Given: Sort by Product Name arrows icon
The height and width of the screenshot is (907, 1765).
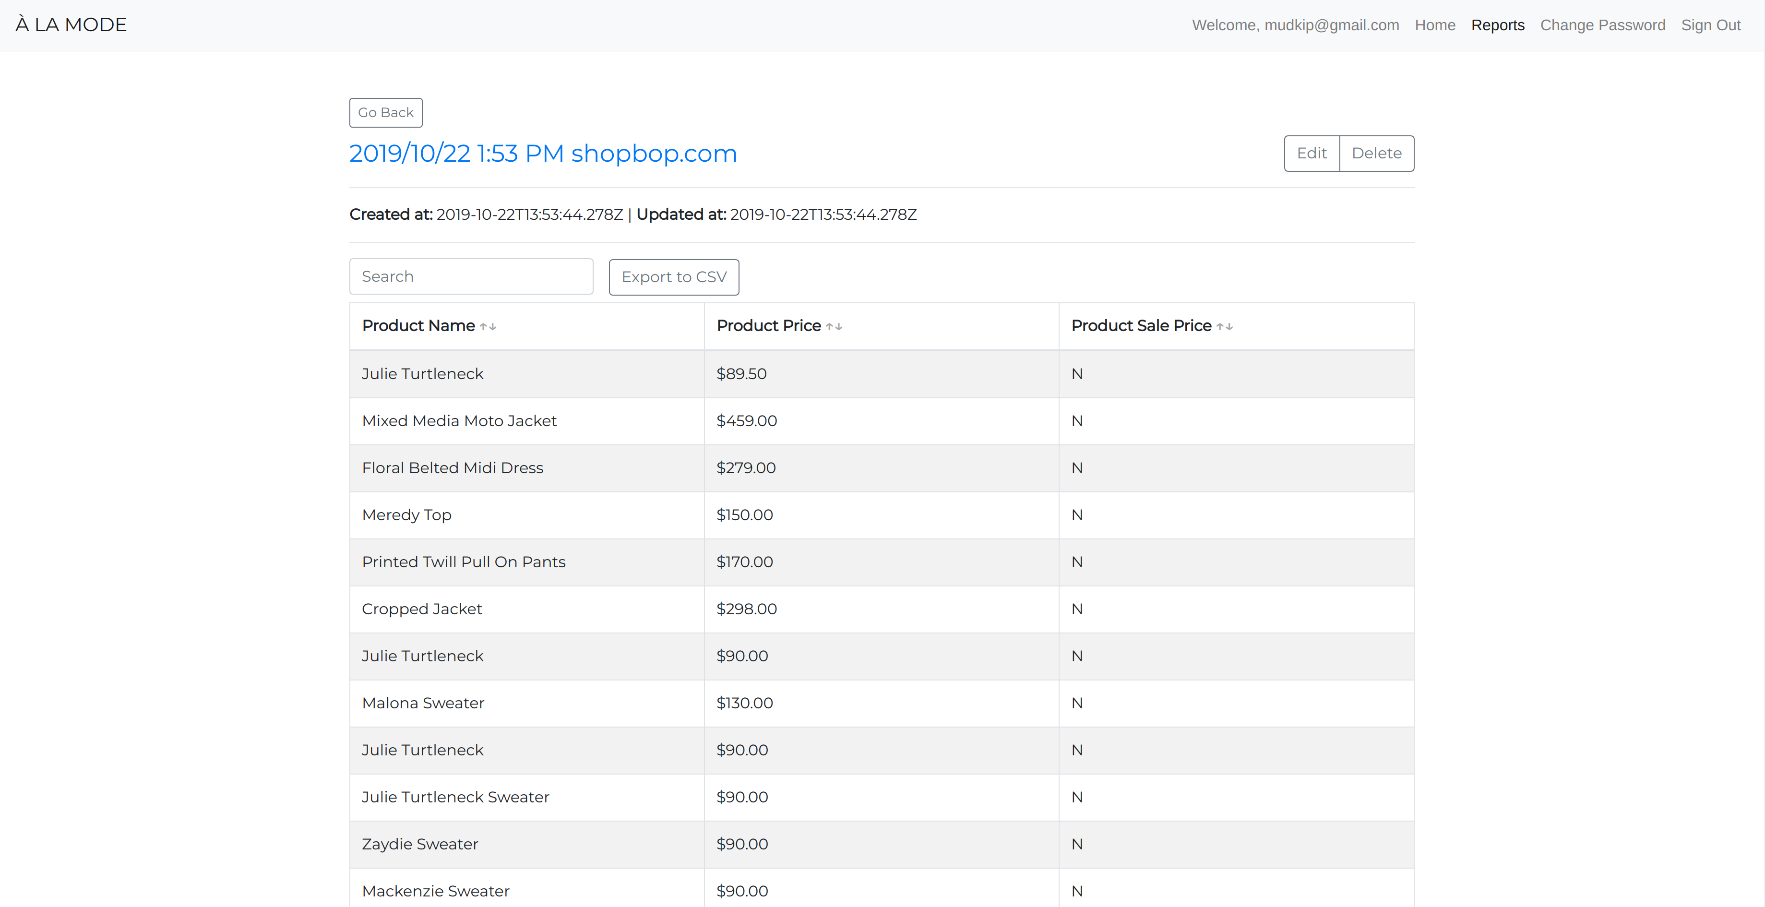Looking at the screenshot, I should (488, 327).
